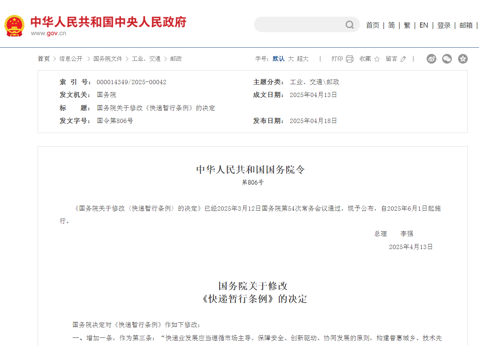The width and height of the screenshot is (479, 346).
Task: Go to 信息公开 in breadcrumb
Action: tap(71, 59)
